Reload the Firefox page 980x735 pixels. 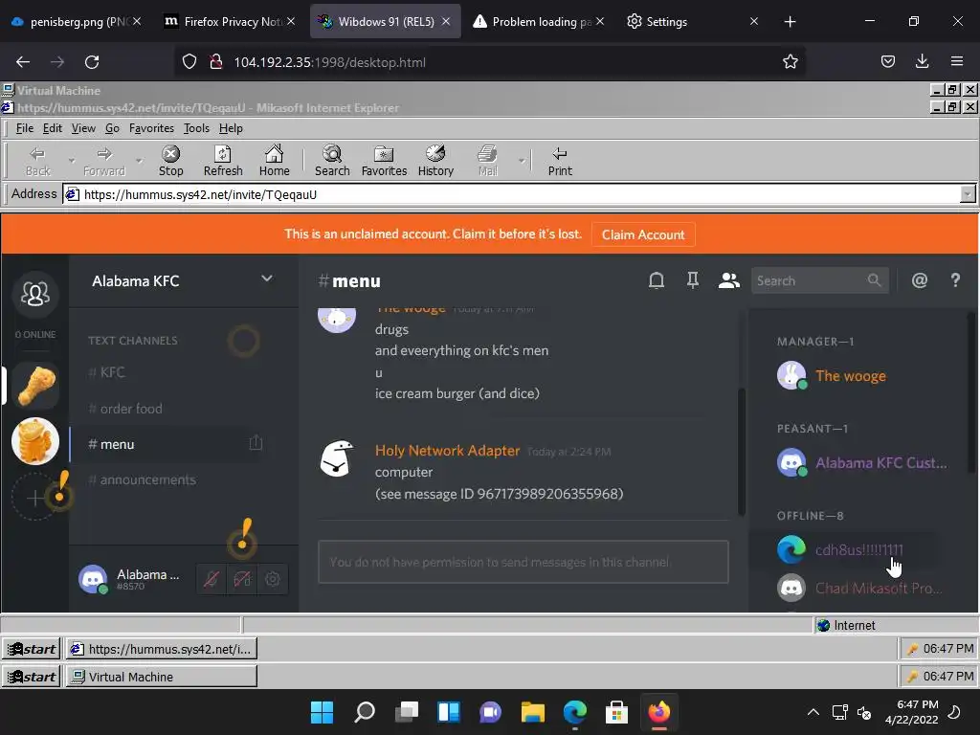point(92,62)
